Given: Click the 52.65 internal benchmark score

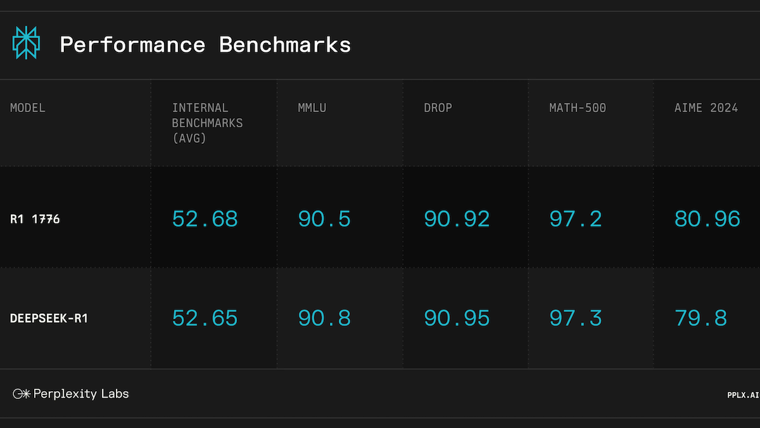Looking at the screenshot, I should click(x=205, y=318).
